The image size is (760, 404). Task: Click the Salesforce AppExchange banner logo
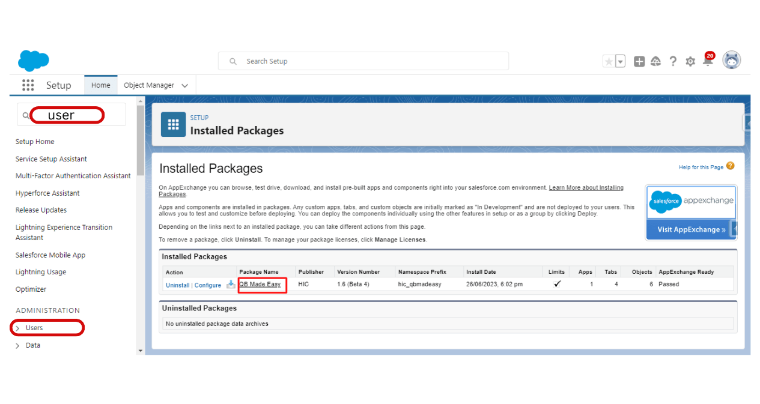[691, 201]
